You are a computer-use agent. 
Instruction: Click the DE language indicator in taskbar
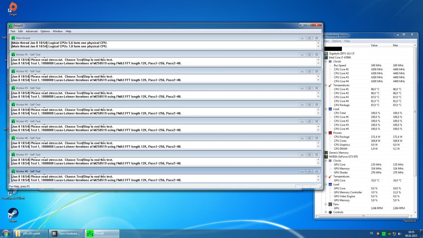[x=372, y=233]
